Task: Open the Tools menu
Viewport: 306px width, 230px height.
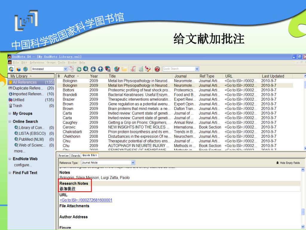Action: click(62, 62)
